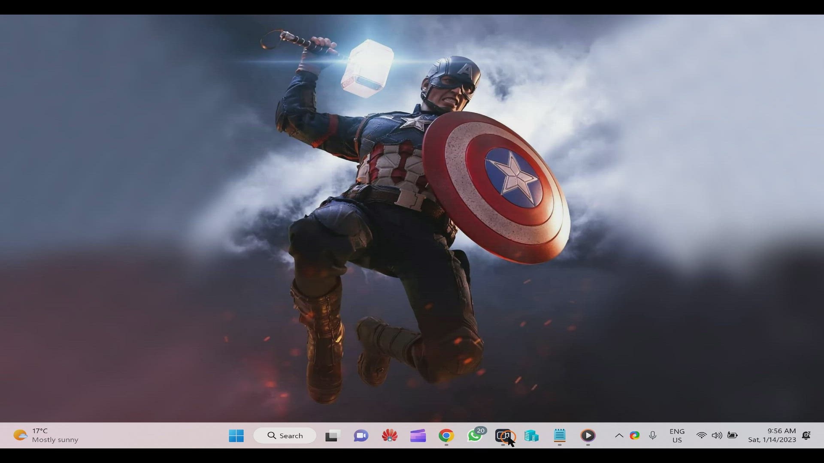824x463 pixels.
Task: Open WhatsApp with 20 unread badge
Action: pyautogui.click(x=476, y=435)
